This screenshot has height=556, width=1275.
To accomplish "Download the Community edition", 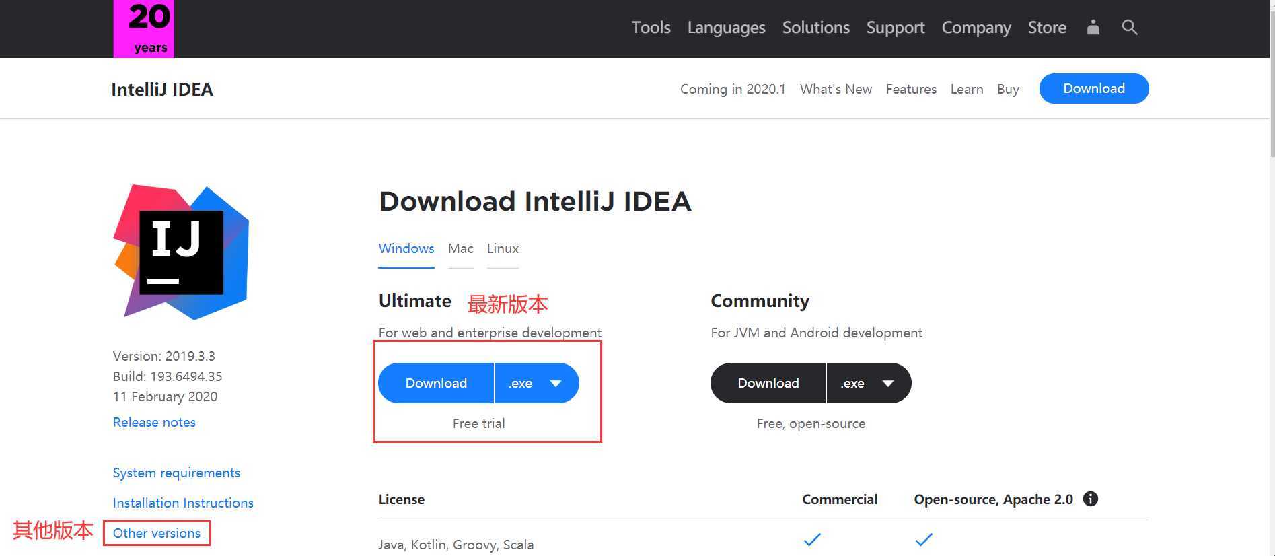I will 768,383.
